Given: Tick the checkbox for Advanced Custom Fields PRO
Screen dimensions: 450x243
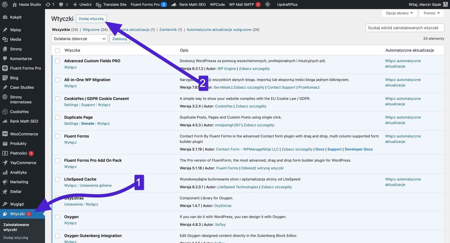Looking at the screenshot, I should click(x=58, y=61).
